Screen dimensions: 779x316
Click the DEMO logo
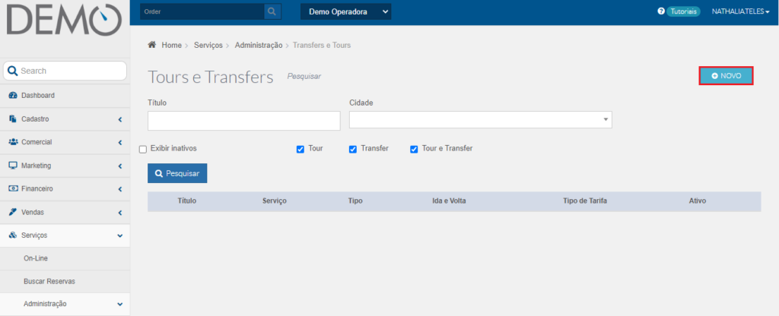[x=65, y=19]
